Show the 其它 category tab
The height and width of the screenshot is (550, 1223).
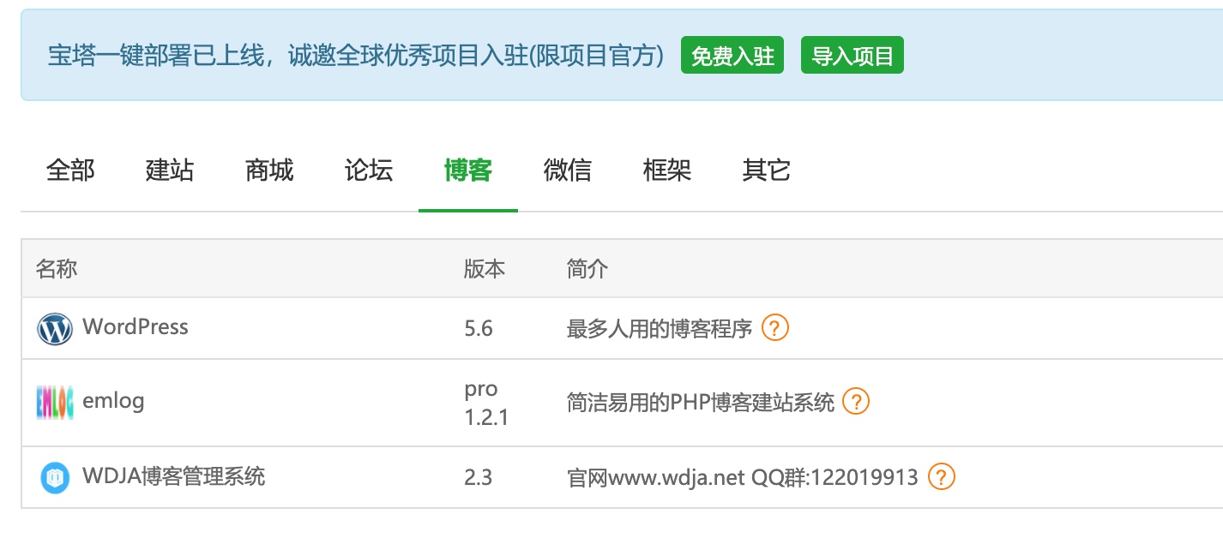767,170
